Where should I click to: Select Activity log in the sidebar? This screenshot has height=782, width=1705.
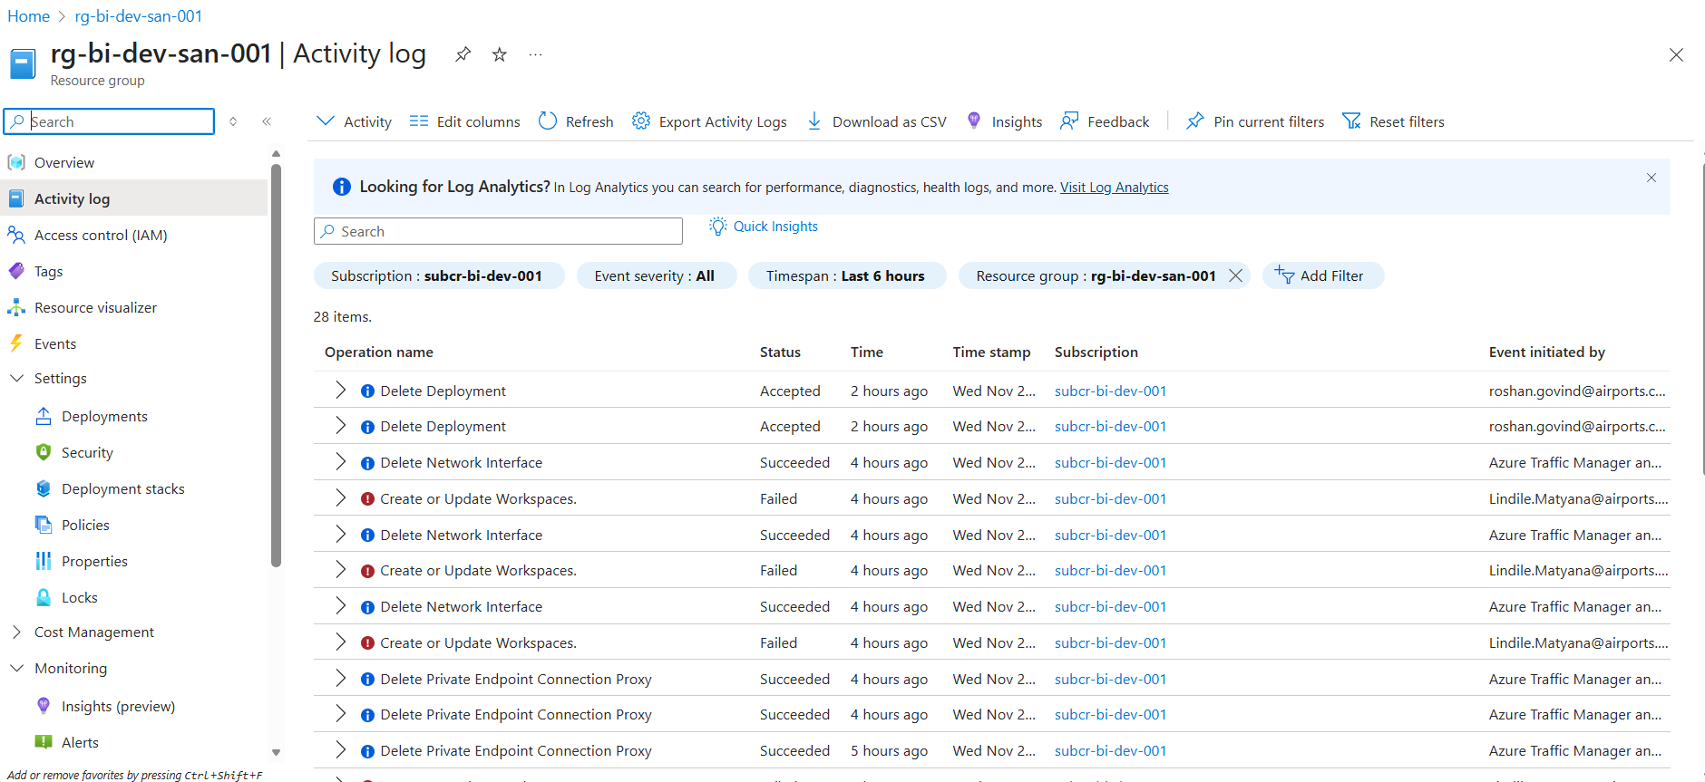[x=134, y=198]
